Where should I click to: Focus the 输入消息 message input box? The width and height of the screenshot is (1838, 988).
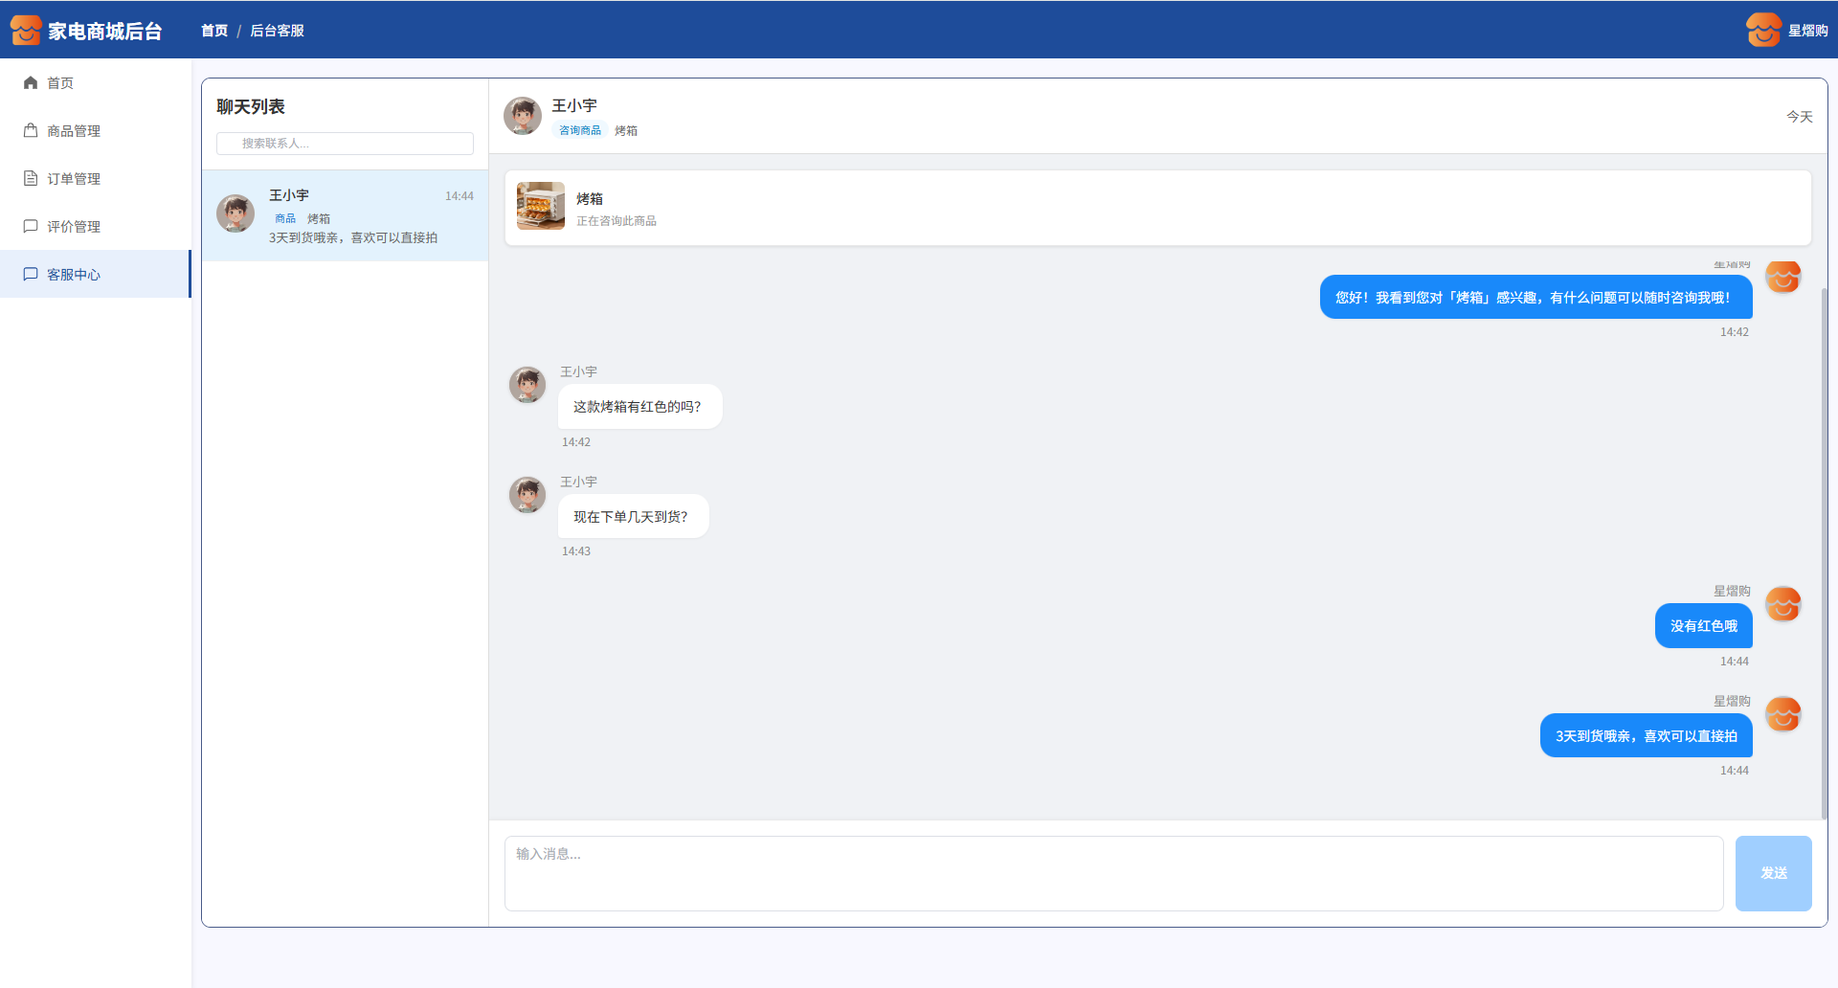tap(1113, 873)
